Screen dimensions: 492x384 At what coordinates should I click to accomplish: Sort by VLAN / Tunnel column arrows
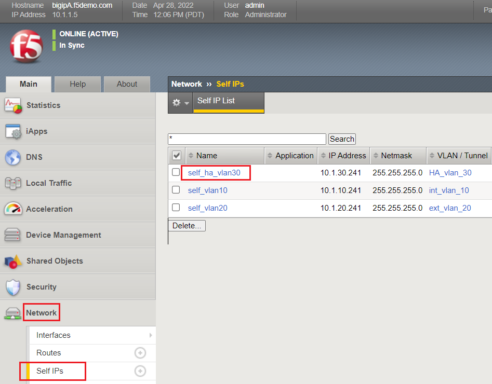pyautogui.click(x=432, y=156)
